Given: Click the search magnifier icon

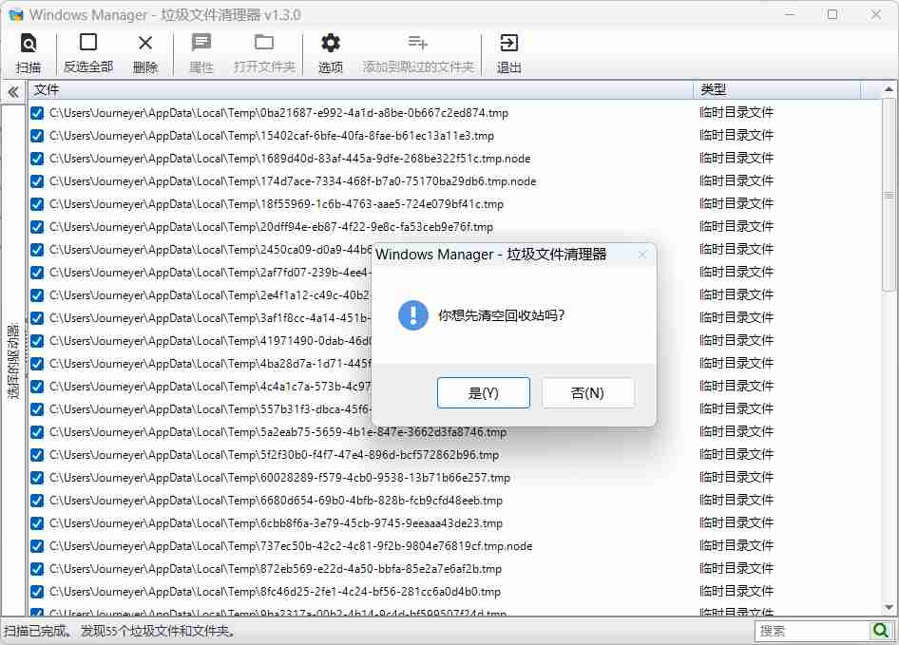Looking at the screenshot, I should (882, 630).
